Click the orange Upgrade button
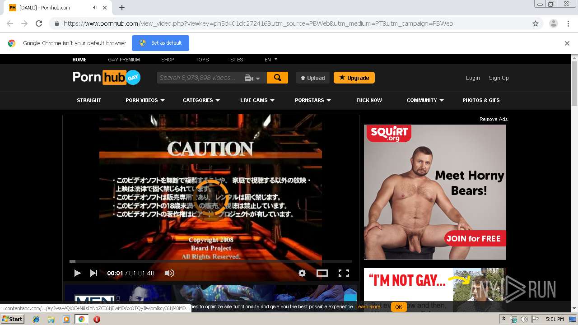The image size is (578, 325). pyautogui.click(x=354, y=78)
